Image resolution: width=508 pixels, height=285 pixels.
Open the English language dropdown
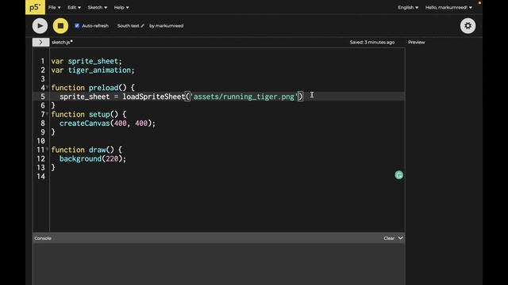tap(408, 7)
